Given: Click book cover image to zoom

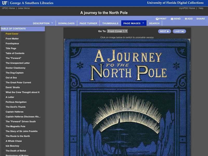Looking at the screenshot, I should 127,97.
